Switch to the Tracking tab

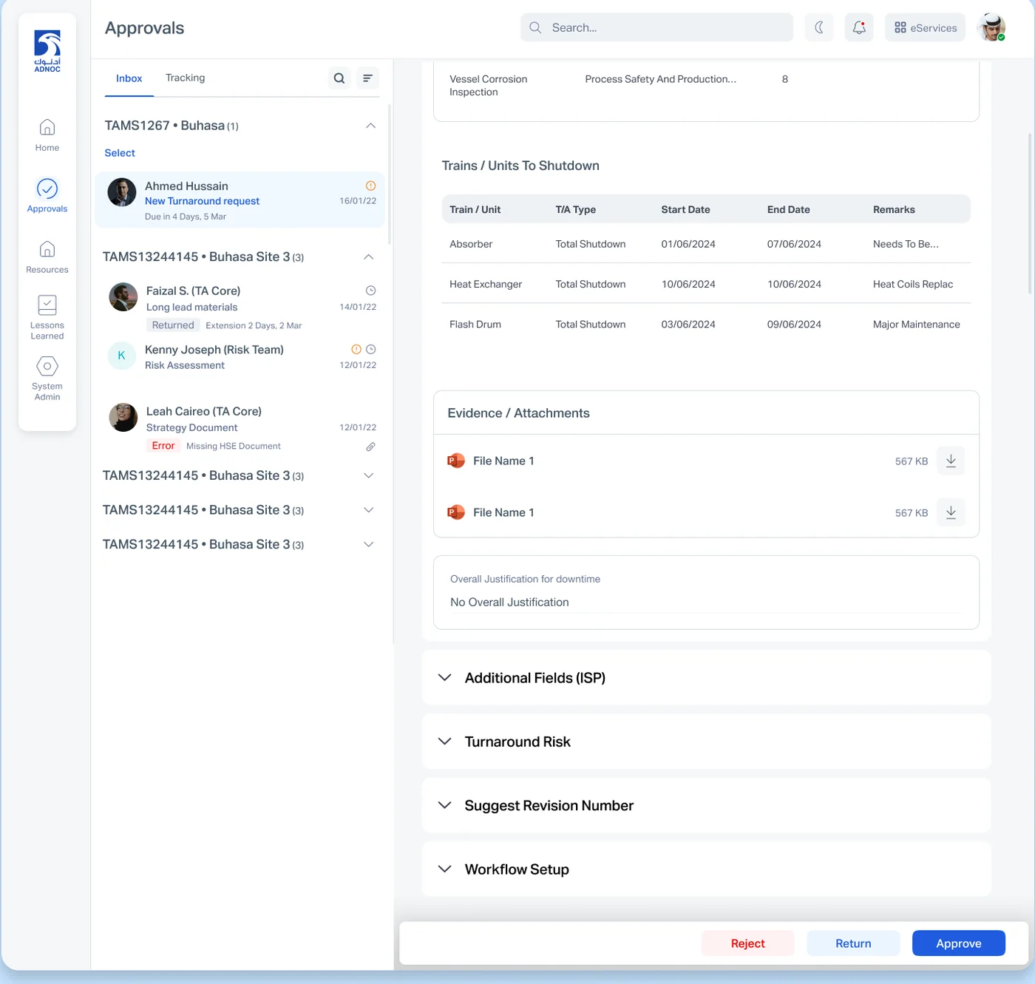pos(186,78)
